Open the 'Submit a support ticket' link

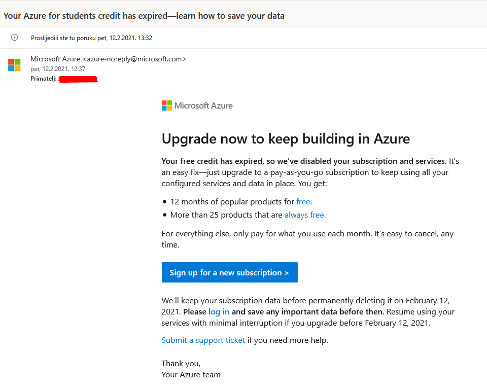(x=203, y=340)
